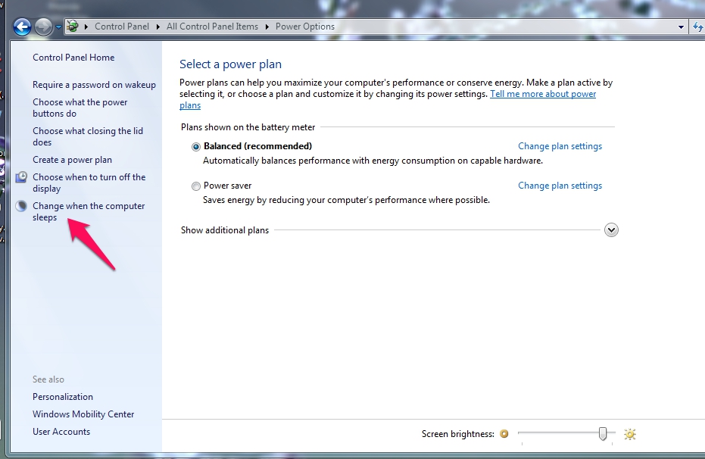The height and width of the screenshot is (459, 705).
Task: Open Choose what closing the lid does
Action: 88,136
